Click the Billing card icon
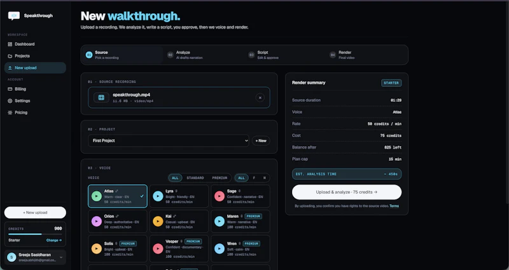The image size is (509, 270). (x=10, y=89)
